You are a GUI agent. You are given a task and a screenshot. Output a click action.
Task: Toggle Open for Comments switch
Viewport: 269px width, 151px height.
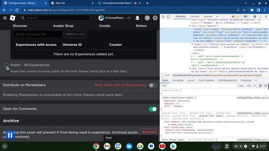tap(153, 109)
